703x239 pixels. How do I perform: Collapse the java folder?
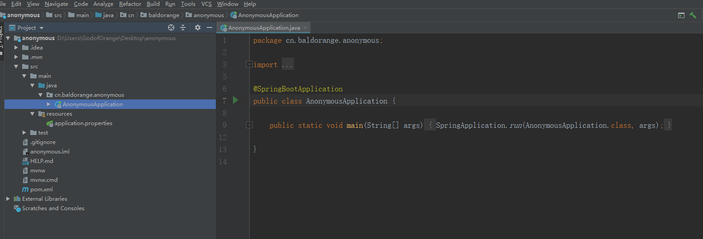[33, 86]
